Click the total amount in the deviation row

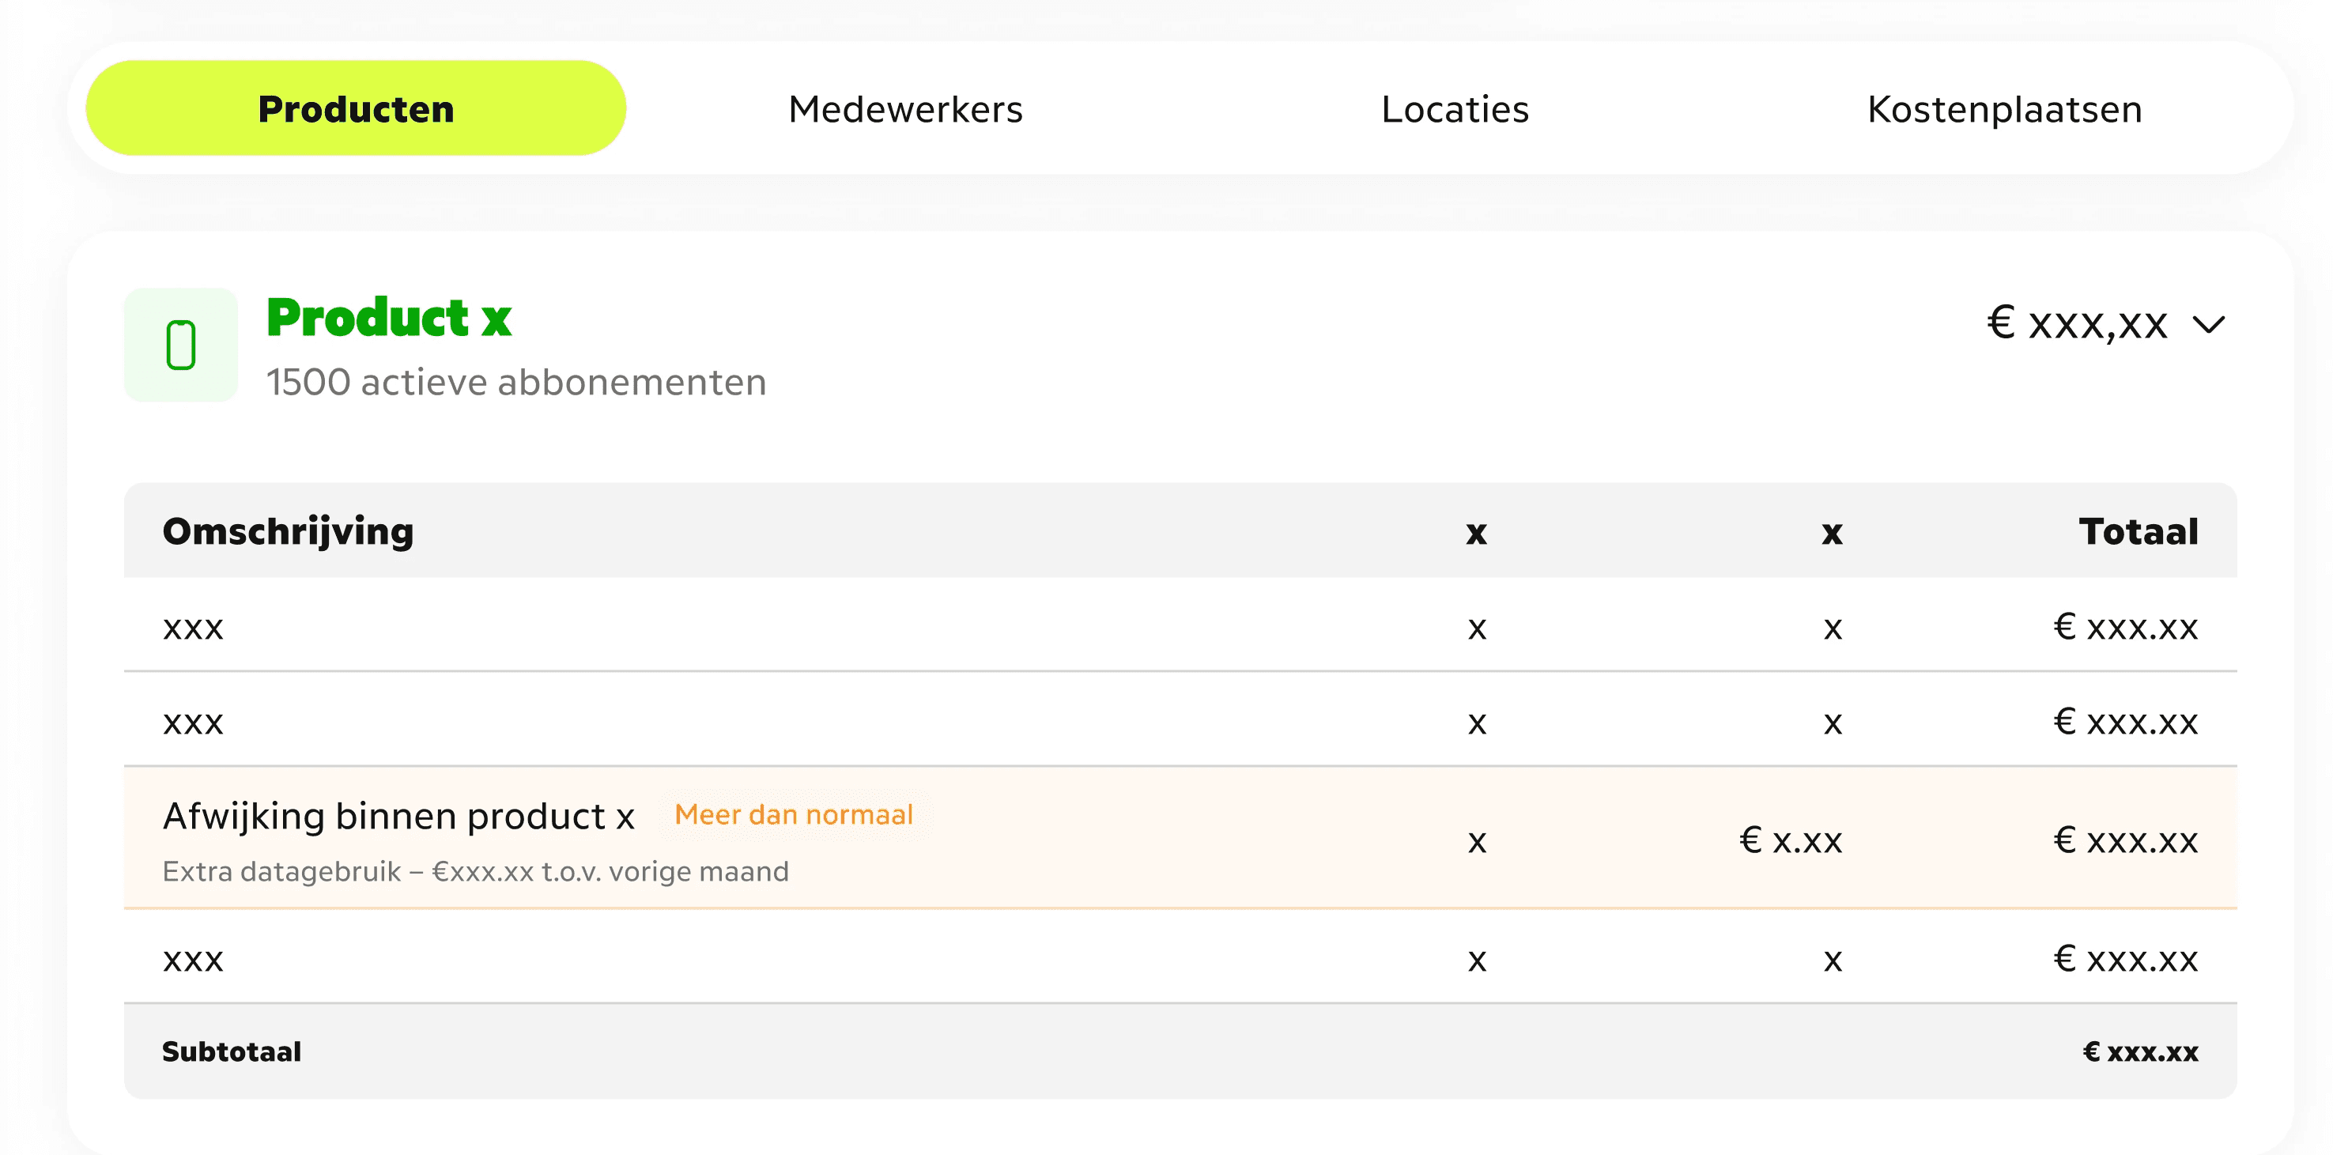click(2126, 840)
